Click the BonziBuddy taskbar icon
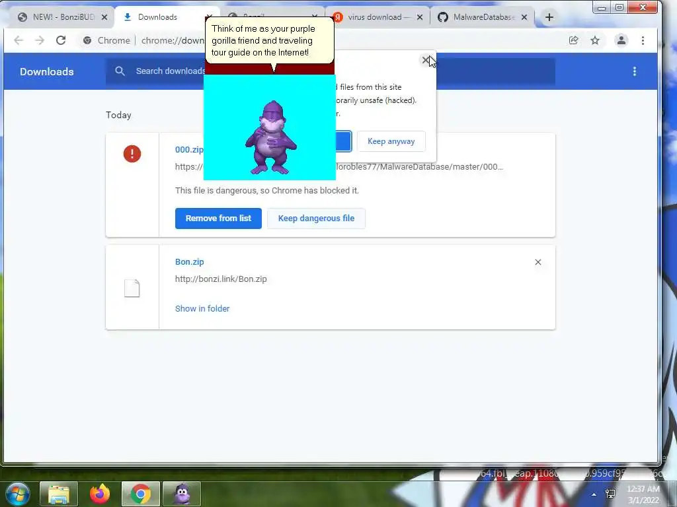This screenshot has height=507, width=677. tap(182, 494)
